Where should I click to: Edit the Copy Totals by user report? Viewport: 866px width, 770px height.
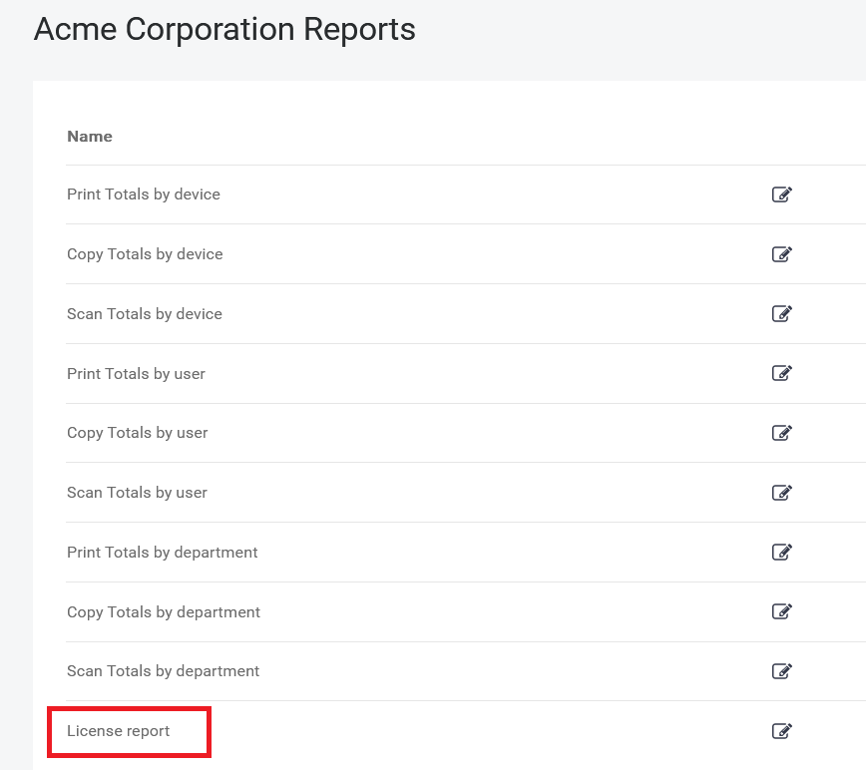pyautogui.click(x=782, y=433)
